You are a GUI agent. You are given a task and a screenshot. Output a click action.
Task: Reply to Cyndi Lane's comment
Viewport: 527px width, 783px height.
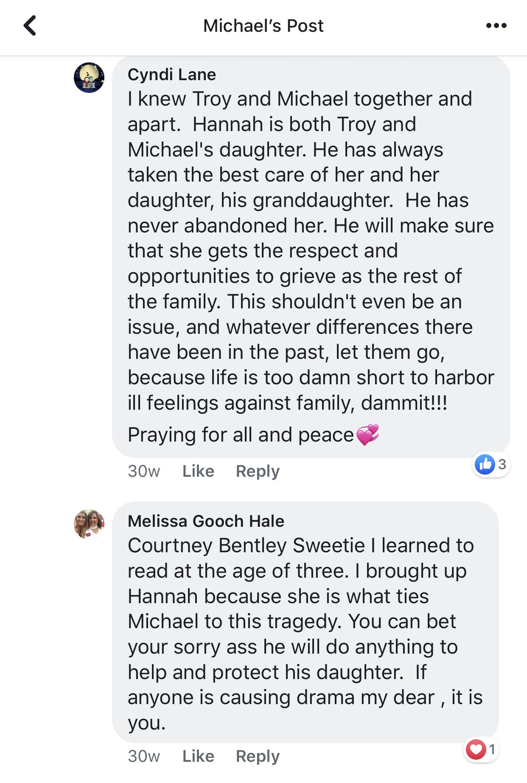258,471
